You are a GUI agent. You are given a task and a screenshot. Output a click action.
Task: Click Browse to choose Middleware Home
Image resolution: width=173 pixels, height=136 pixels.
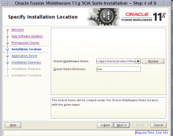[x=153, y=61]
